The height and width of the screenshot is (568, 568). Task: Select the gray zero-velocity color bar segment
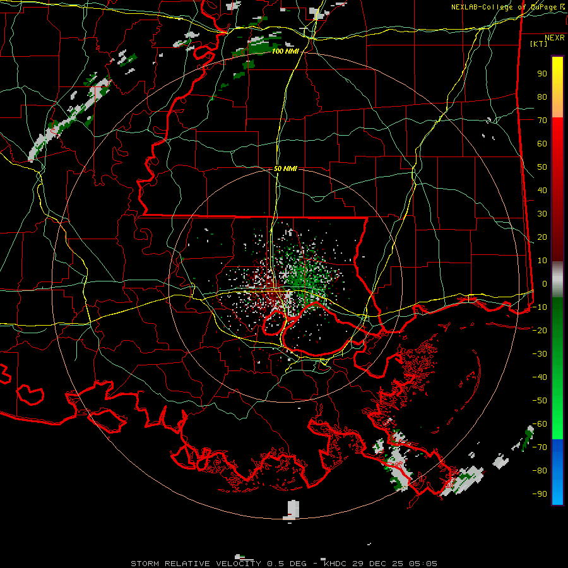[558, 280]
